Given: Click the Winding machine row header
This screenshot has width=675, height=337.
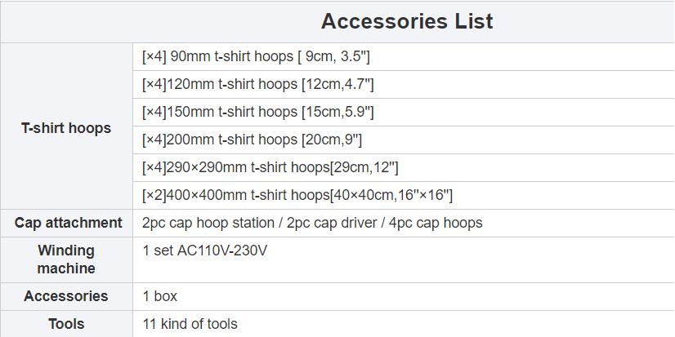Looking at the screenshot, I should tap(66, 259).
